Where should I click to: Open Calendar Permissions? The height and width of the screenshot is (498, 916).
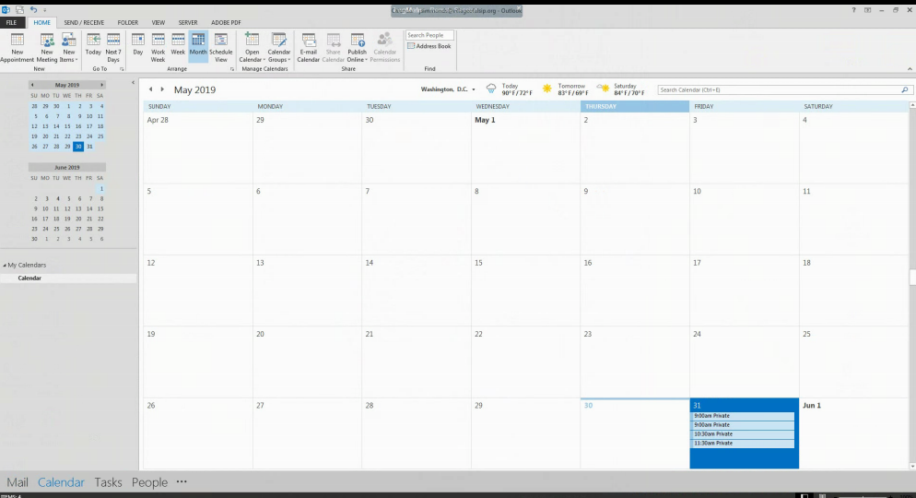(x=384, y=47)
